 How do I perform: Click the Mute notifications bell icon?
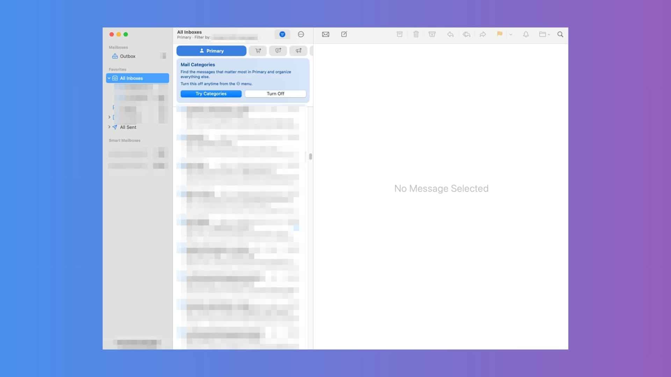[x=526, y=34]
